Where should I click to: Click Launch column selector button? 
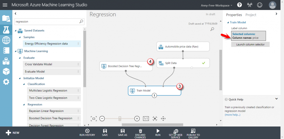pos(250,44)
